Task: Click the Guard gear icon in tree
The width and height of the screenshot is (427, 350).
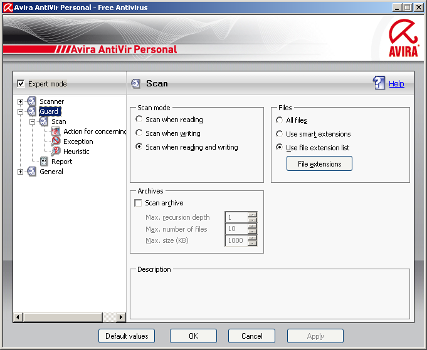Action: pyautogui.click(x=31, y=111)
